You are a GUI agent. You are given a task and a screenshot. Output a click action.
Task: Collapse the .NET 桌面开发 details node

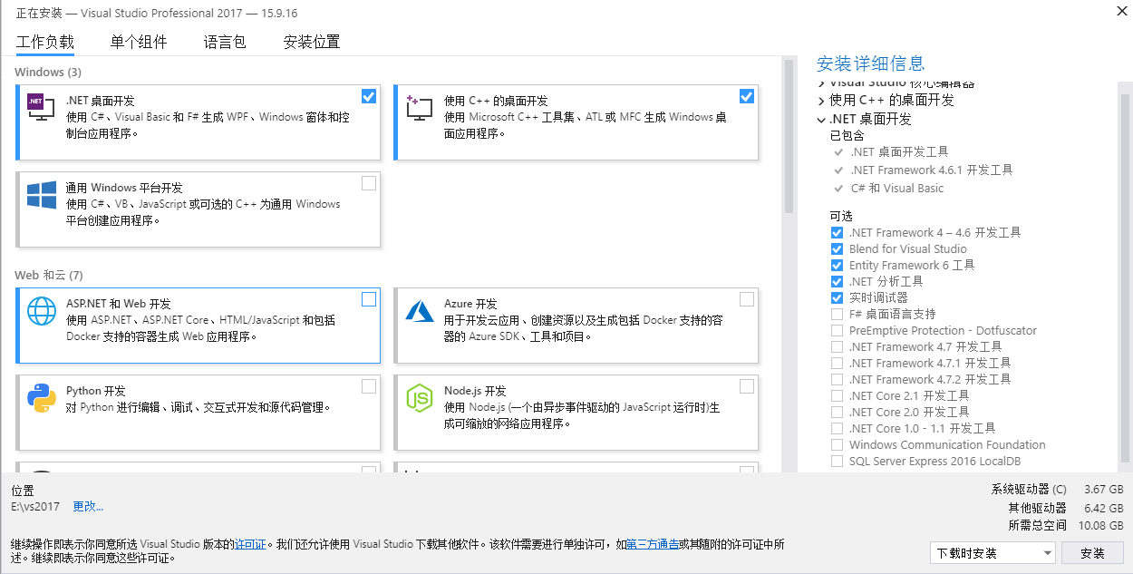pyautogui.click(x=821, y=120)
